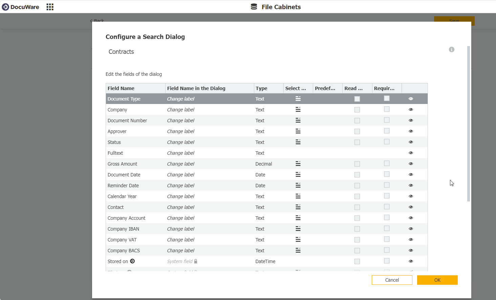Cancel the search dialog configuration

[x=392, y=280]
